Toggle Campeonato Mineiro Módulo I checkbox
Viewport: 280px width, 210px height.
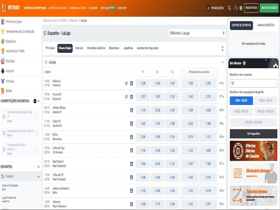[36, 149]
